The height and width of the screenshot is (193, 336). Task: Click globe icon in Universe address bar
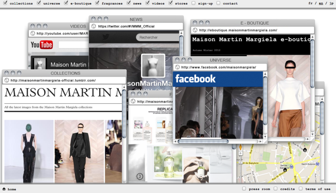[x=177, y=67]
